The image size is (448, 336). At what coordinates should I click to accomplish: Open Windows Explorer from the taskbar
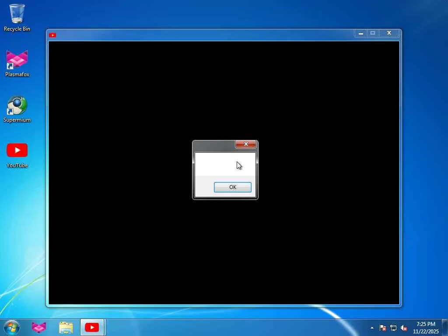(66, 327)
